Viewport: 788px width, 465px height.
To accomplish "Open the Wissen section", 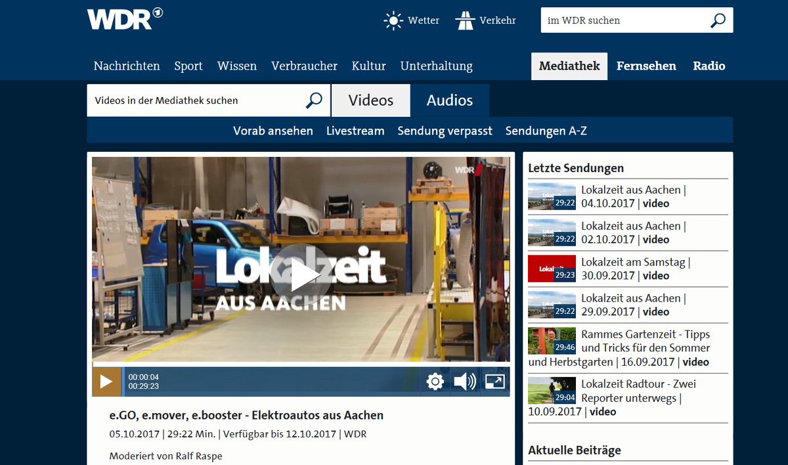I will point(237,66).
